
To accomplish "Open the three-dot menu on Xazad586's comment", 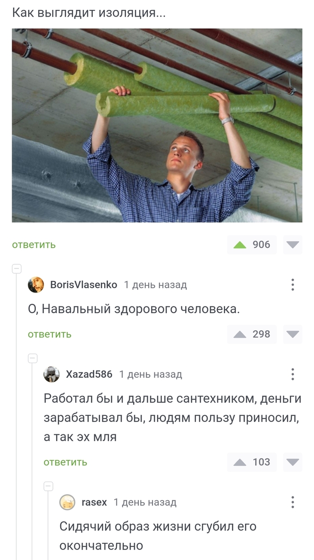I will click(292, 374).
